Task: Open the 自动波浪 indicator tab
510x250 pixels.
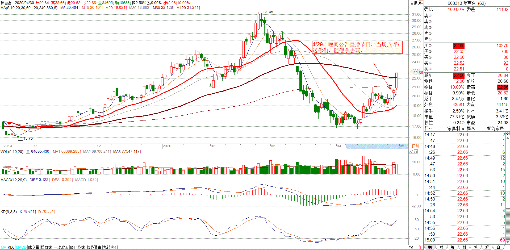Action: pyautogui.click(x=61, y=247)
